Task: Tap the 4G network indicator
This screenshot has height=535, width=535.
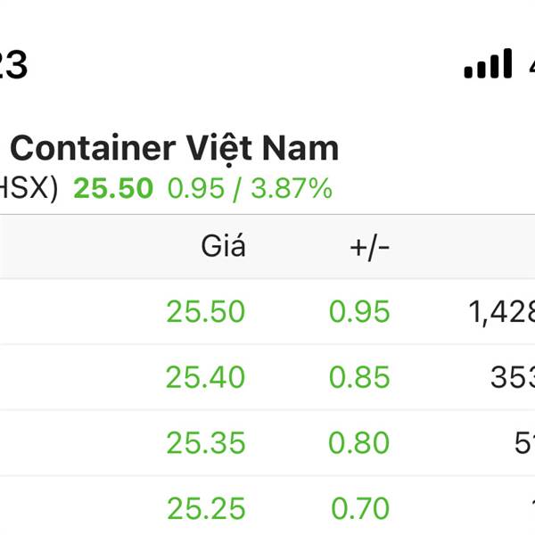Action: click(532, 64)
